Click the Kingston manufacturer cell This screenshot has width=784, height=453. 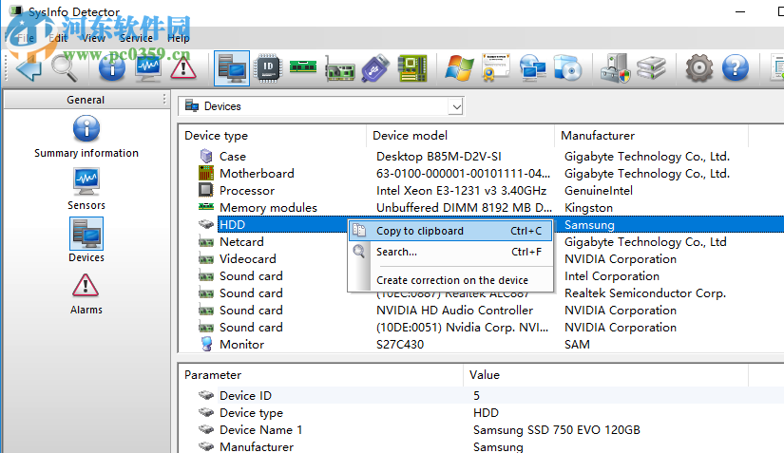pos(588,207)
